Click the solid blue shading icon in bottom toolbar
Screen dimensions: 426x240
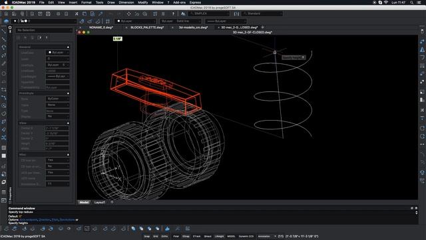[167, 229]
